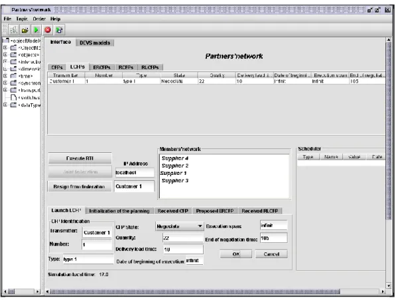Viewport: 396px width, 300px height.
Task: Switch to the DEVS models tab
Action: [95, 43]
